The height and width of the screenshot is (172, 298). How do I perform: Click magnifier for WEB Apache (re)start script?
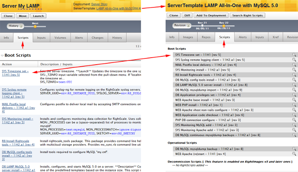[x=294, y=154]
